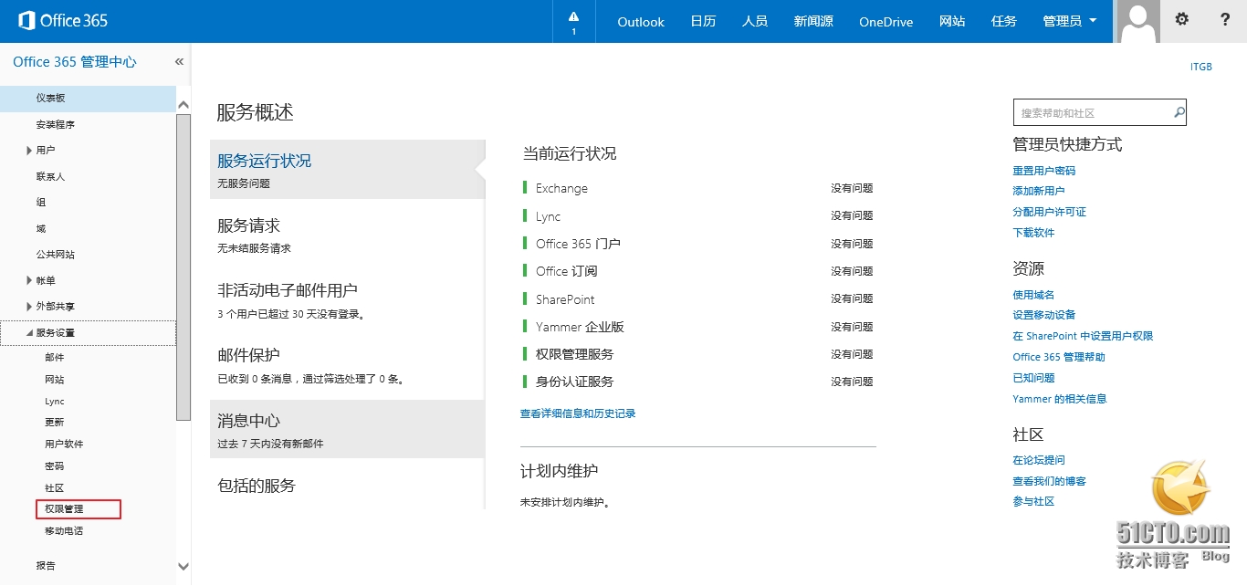Viewport: 1247px width, 586px height.
Task: Open 查看详细信息和历史记录 link
Action: [577, 413]
